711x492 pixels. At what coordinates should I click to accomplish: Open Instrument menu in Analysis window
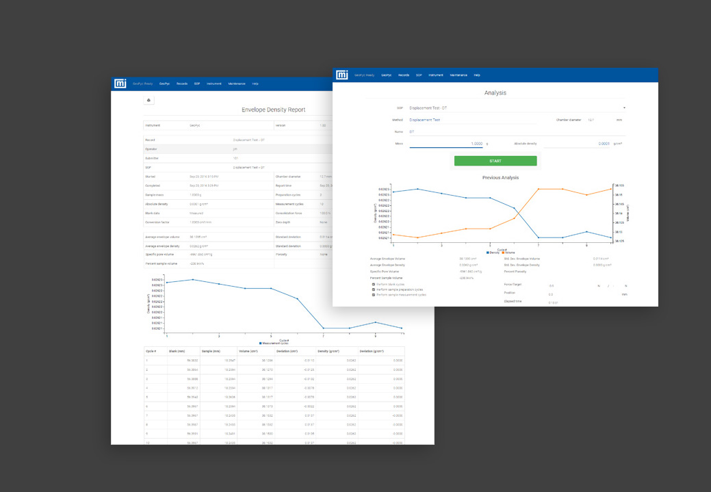pos(436,75)
